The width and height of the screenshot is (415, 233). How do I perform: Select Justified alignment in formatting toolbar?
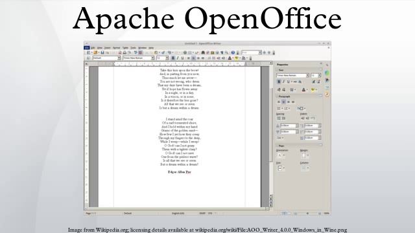(x=203, y=58)
